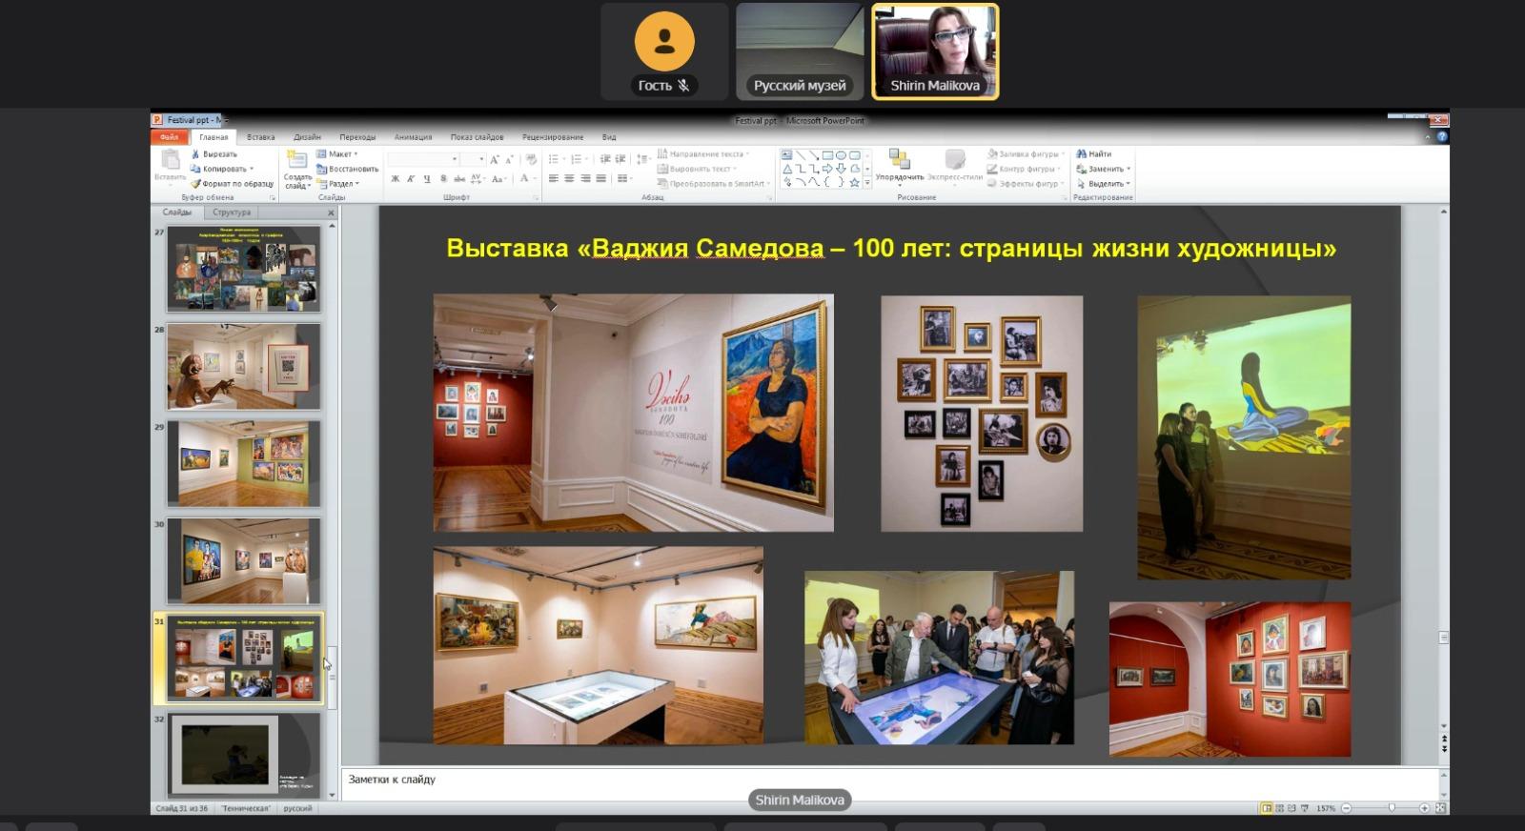The width and height of the screenshot is (1525, 831).
Task: Switch to Slide Show (Показ слайдов) tab
Action: click(x=477, y=137)
